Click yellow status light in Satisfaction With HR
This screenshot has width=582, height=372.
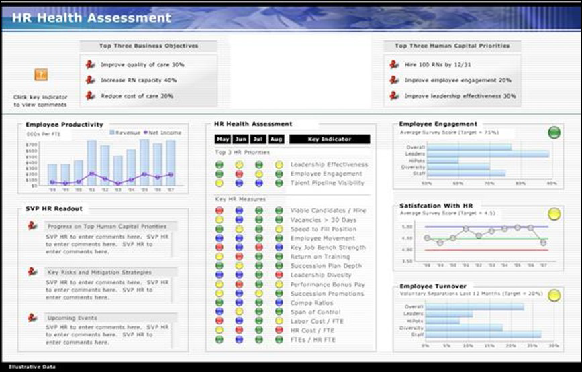click(554, 214)
